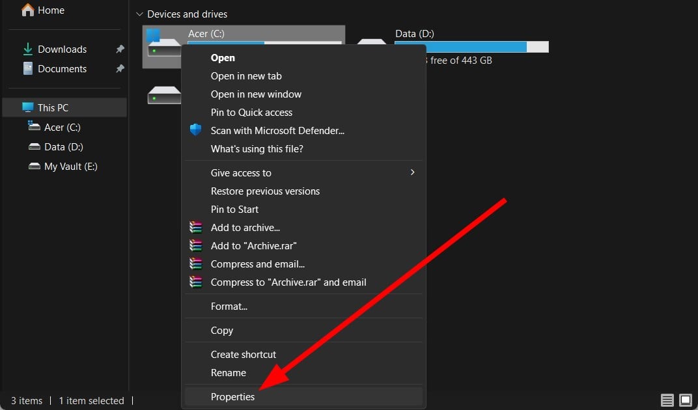Click the Acer (C:) drive usage bar
This screenshot has width=698, height=410.
tap(264, 43)
